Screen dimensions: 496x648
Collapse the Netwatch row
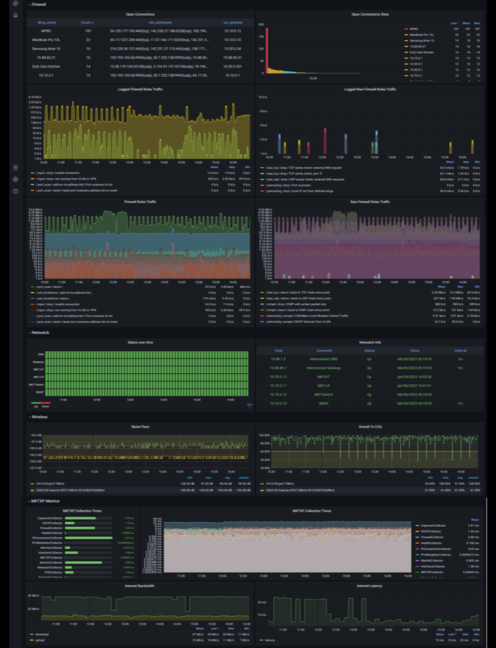click(x=39, y=332)
